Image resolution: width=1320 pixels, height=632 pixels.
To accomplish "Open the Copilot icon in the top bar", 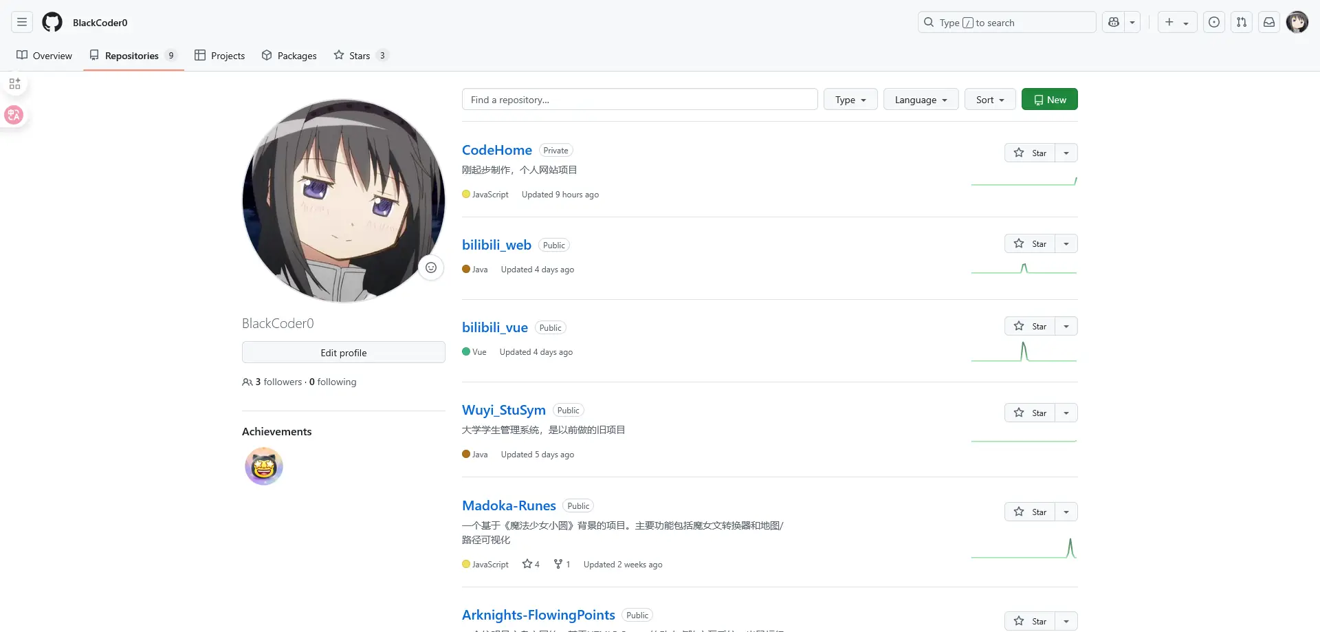I will coord(1114,22).
